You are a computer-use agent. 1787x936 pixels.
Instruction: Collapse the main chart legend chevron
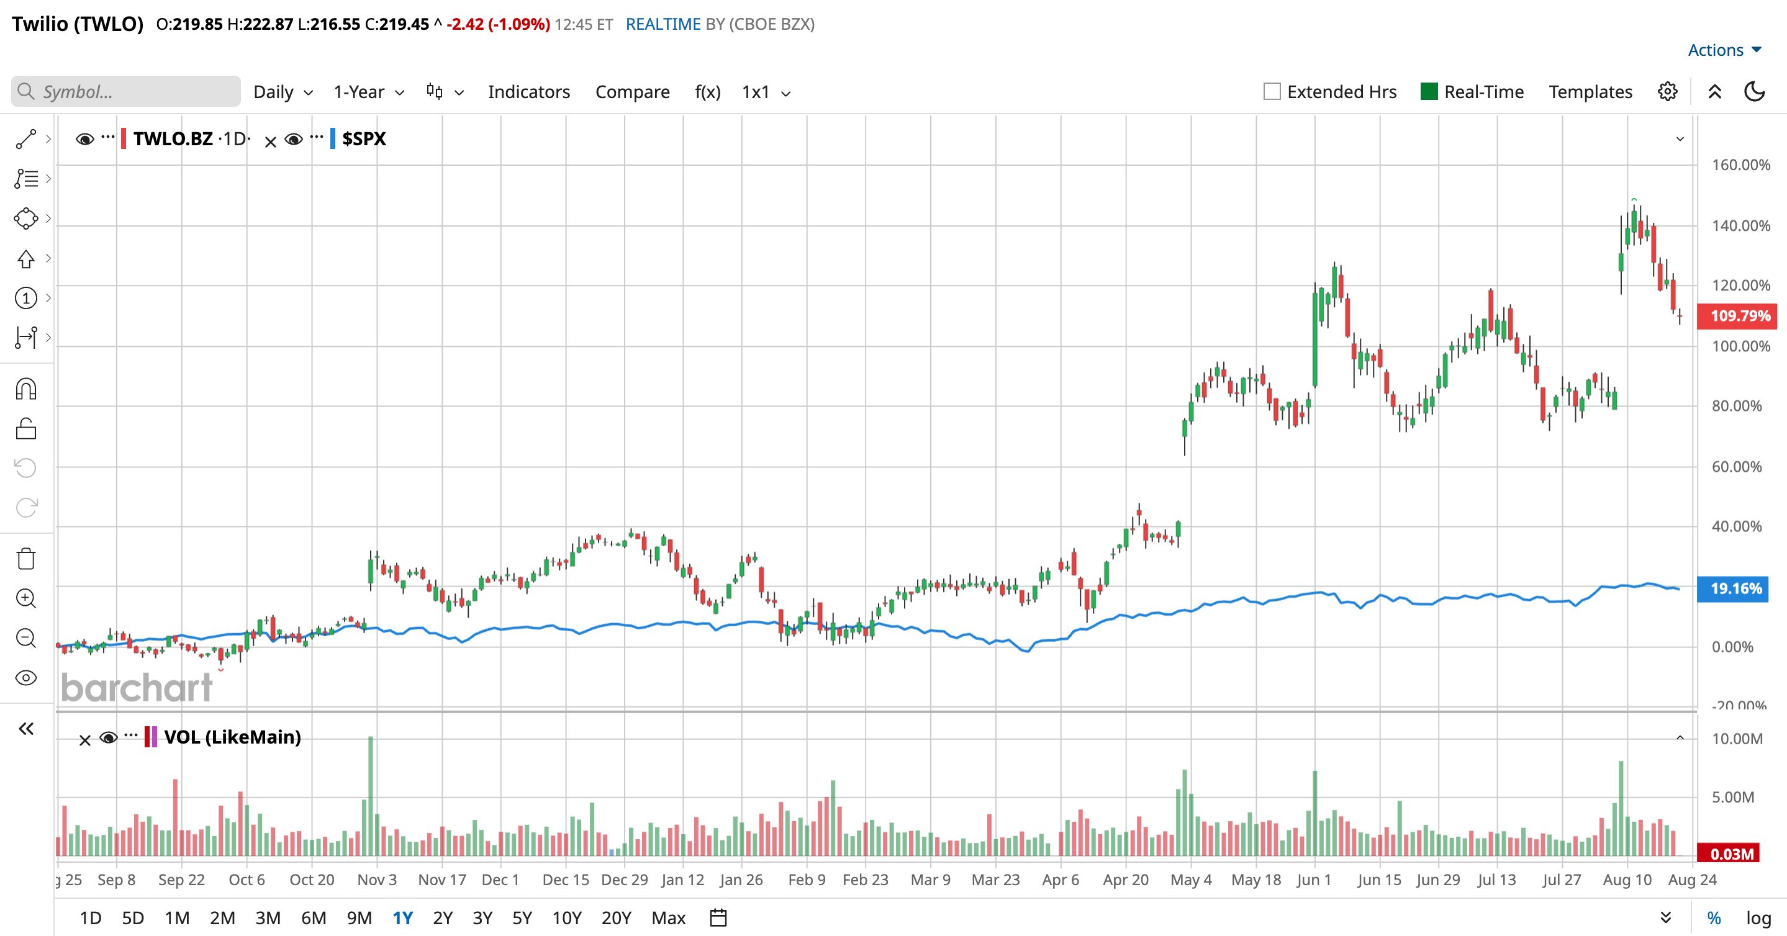click(x=1680, y=140)
